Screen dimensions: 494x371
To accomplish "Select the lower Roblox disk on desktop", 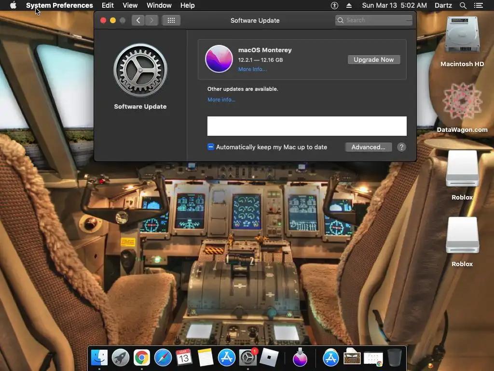I will tap(462, 242).
